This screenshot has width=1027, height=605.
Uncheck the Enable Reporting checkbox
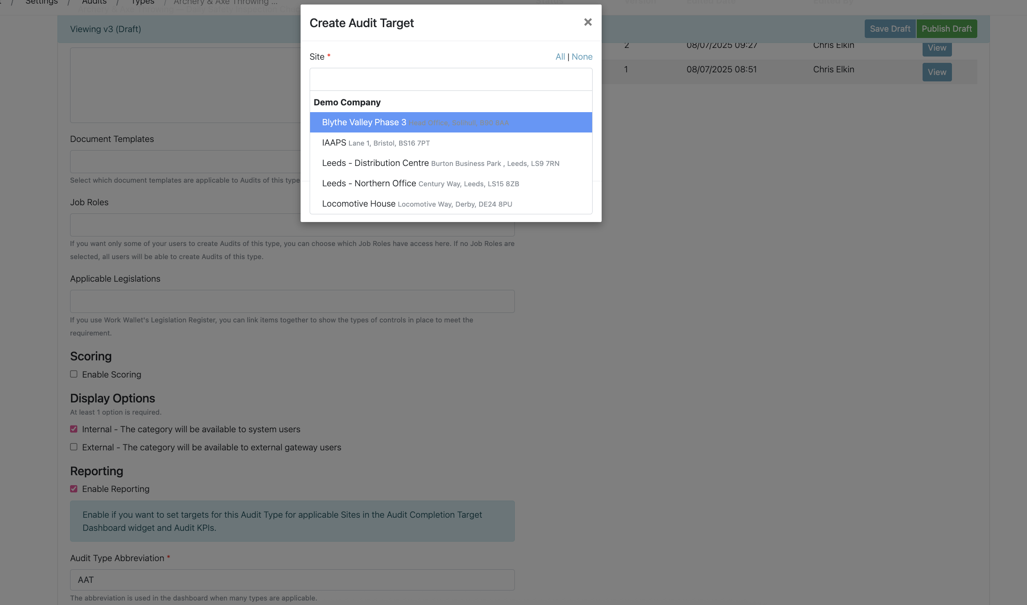74,489
